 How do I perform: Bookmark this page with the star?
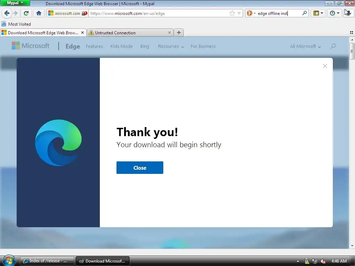point(232,14)
